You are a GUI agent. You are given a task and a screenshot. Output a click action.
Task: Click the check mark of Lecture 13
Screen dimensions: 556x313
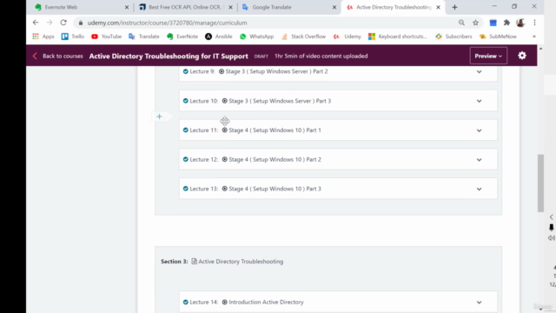(x=185, y=189)
